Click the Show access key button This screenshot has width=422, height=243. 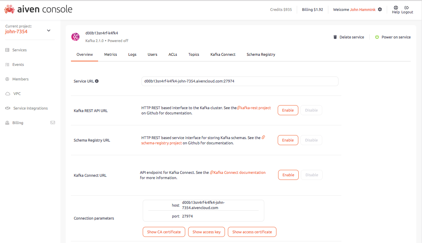206,232
